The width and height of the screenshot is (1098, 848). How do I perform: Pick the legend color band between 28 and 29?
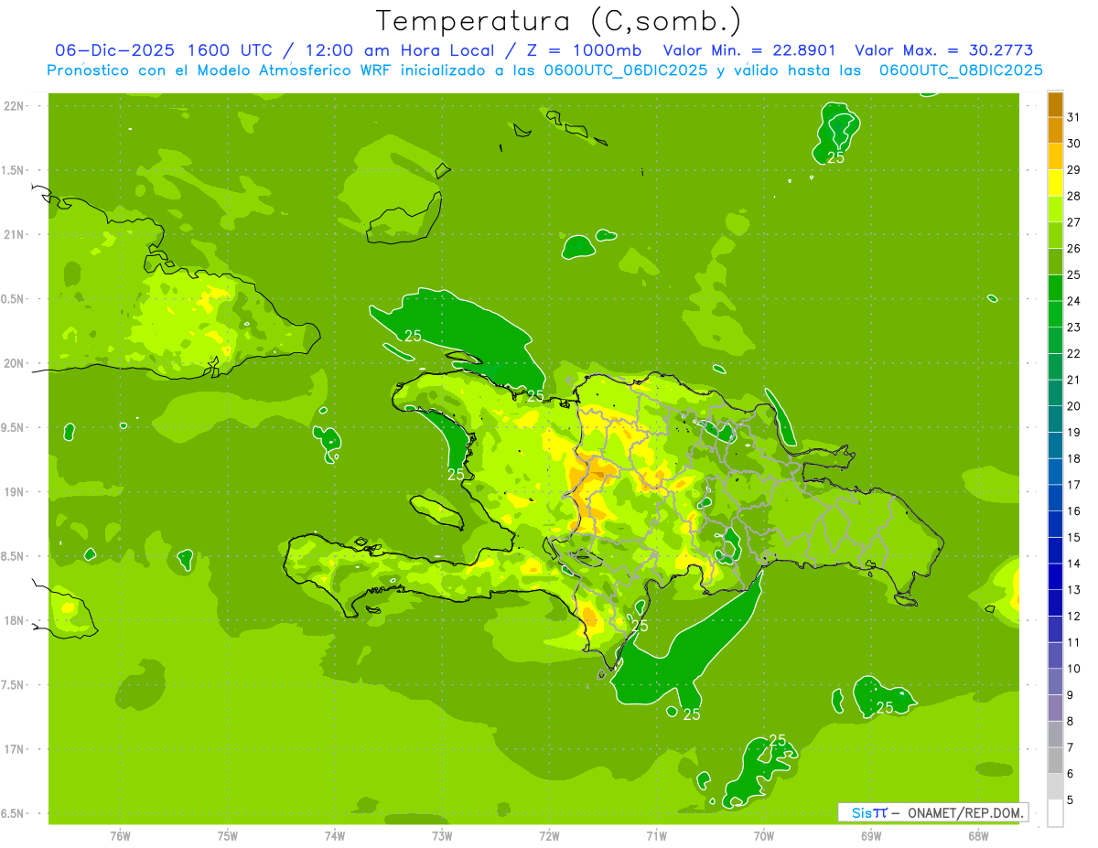(1055, 183)
